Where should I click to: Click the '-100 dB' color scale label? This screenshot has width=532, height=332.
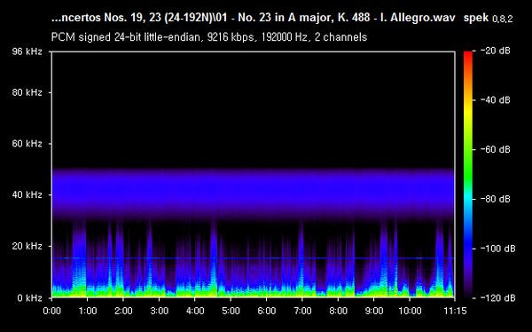pos(497,249)
